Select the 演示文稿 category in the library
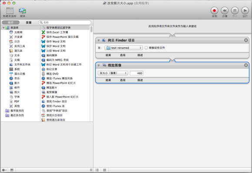The width and height of the screenshot is (252, 173). coord(20,74)
